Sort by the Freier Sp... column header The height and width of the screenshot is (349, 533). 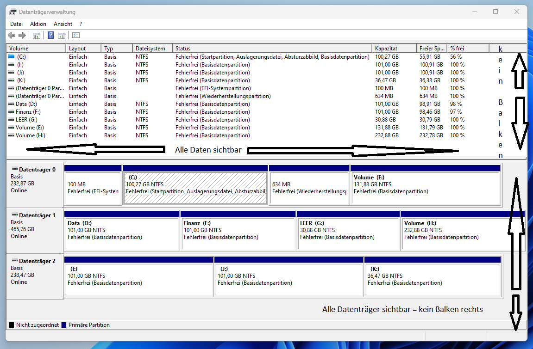432,49
